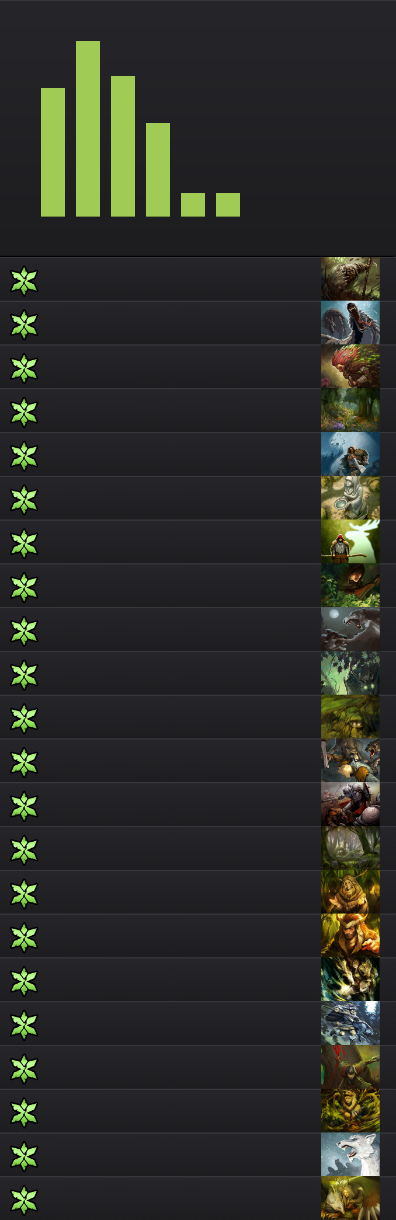The height and width of the screenshot is (1220, 396).
Task: Click the tallest bar in the mana curve chart
Action: point(88,128)
